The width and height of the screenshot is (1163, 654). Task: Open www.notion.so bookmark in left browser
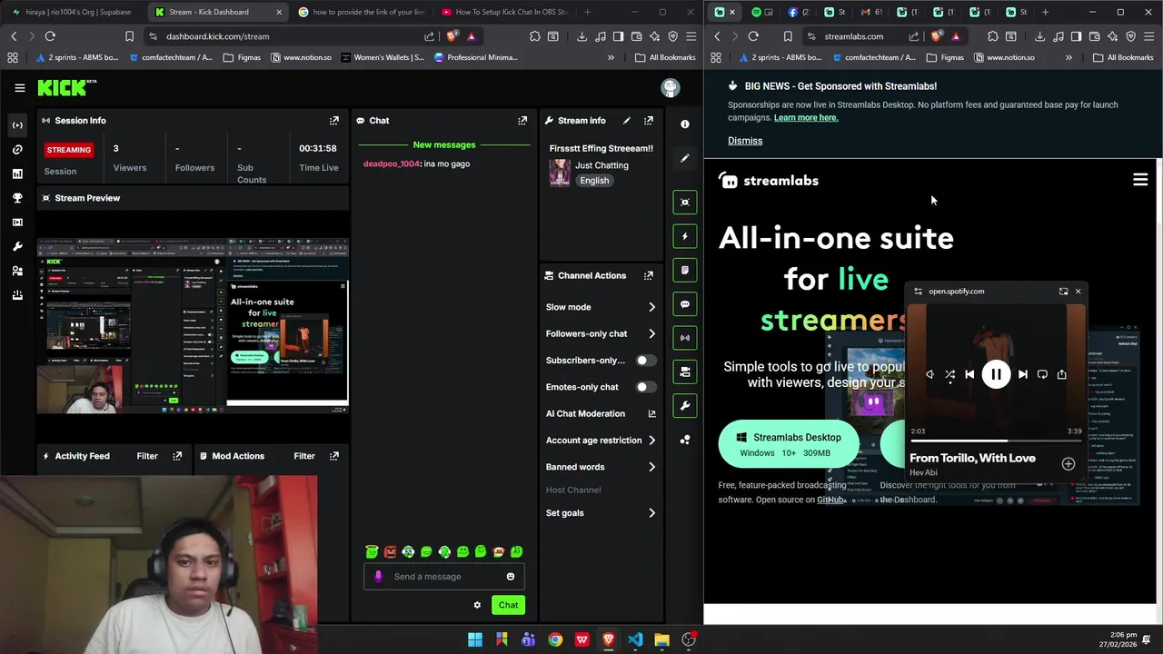pyautogui.click(x=301, y=57)
